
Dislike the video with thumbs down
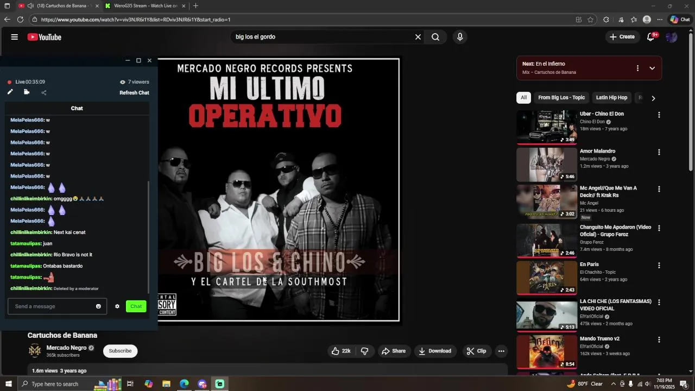tap(365, 351)
